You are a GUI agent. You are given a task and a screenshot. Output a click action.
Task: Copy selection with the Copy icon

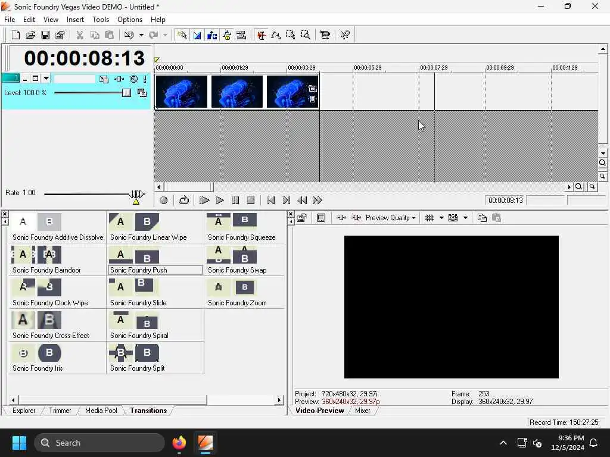pyautogui.click(x=95, y=35)
